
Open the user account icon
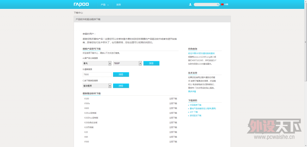click(190, 4)
